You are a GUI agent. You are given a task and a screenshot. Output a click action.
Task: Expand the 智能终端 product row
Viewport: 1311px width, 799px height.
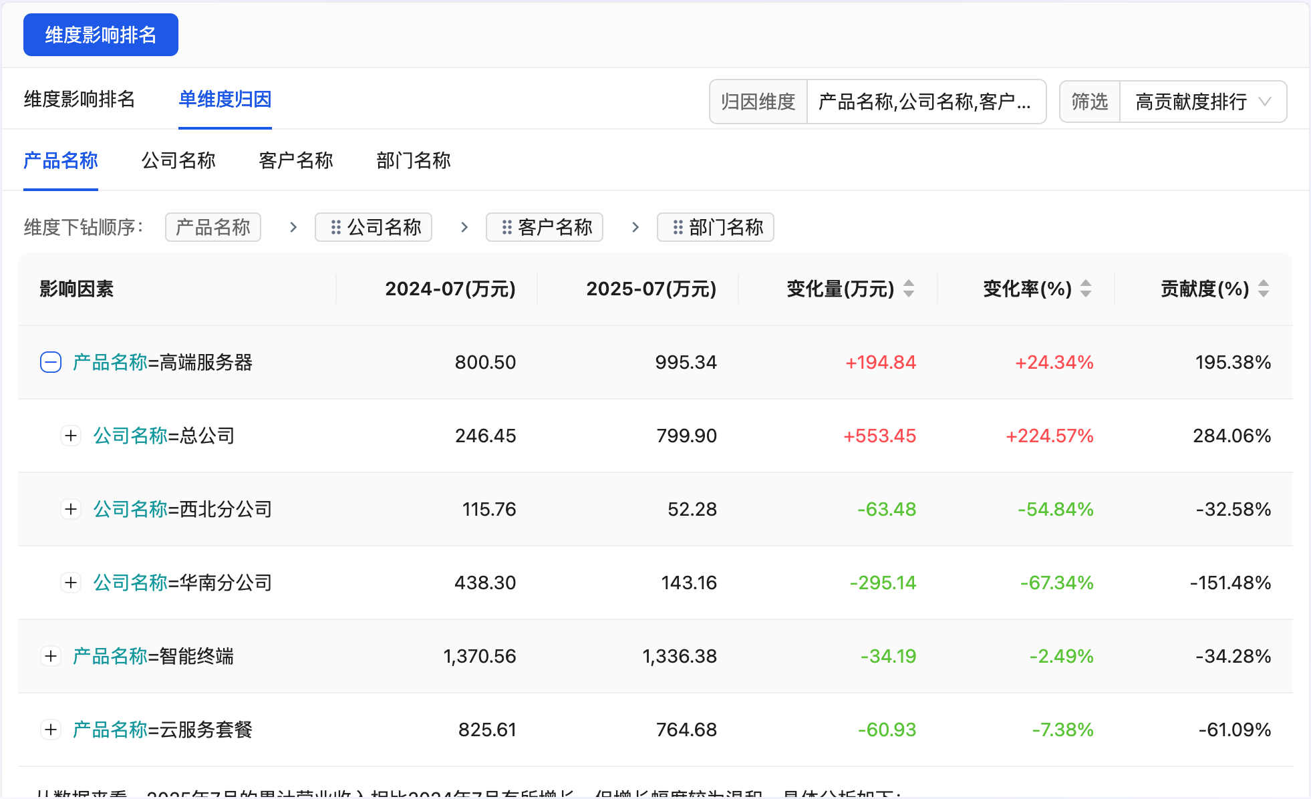[50, 656]
